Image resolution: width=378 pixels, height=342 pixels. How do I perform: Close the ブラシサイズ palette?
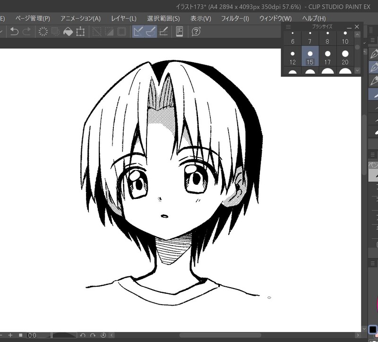357,27
